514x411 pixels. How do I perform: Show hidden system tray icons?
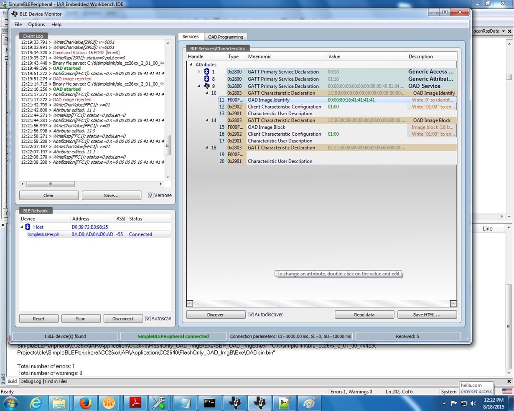[x=444, y=403]
